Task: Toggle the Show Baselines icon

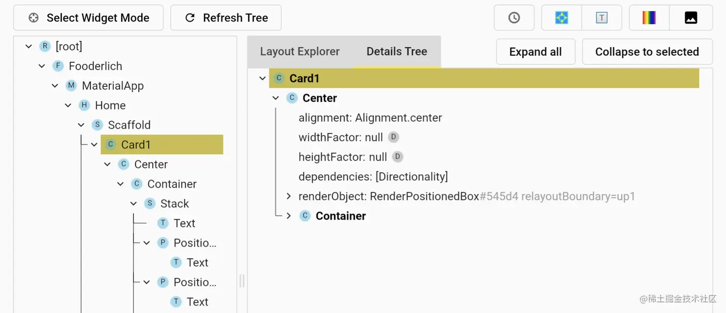Action: coord(602,18)
